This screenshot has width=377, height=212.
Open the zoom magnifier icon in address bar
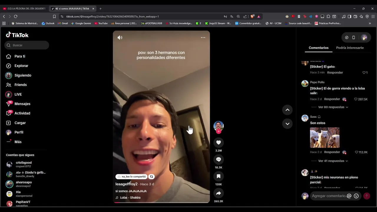click(x=238, y=16)
